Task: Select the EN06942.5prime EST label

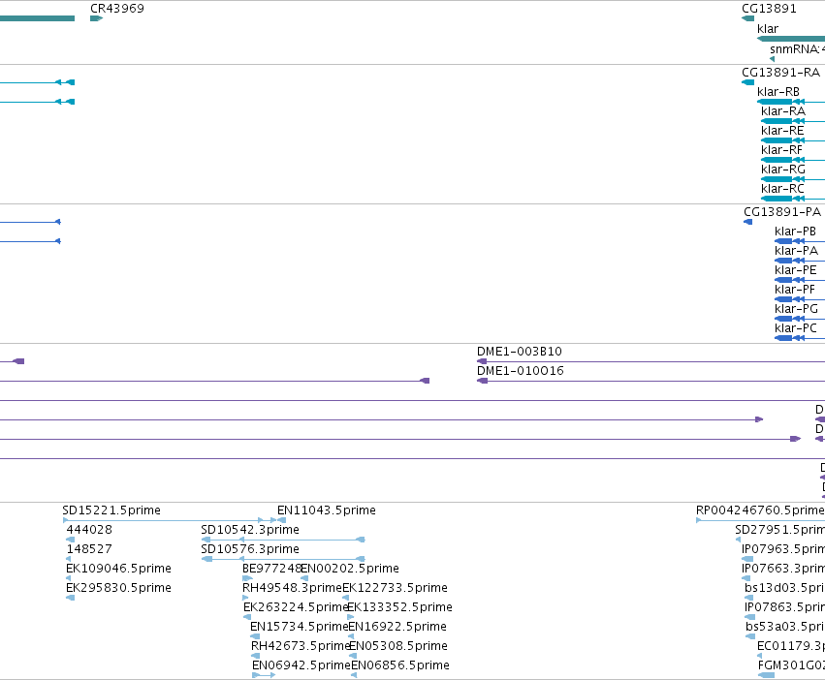Action: click(301, 665)
